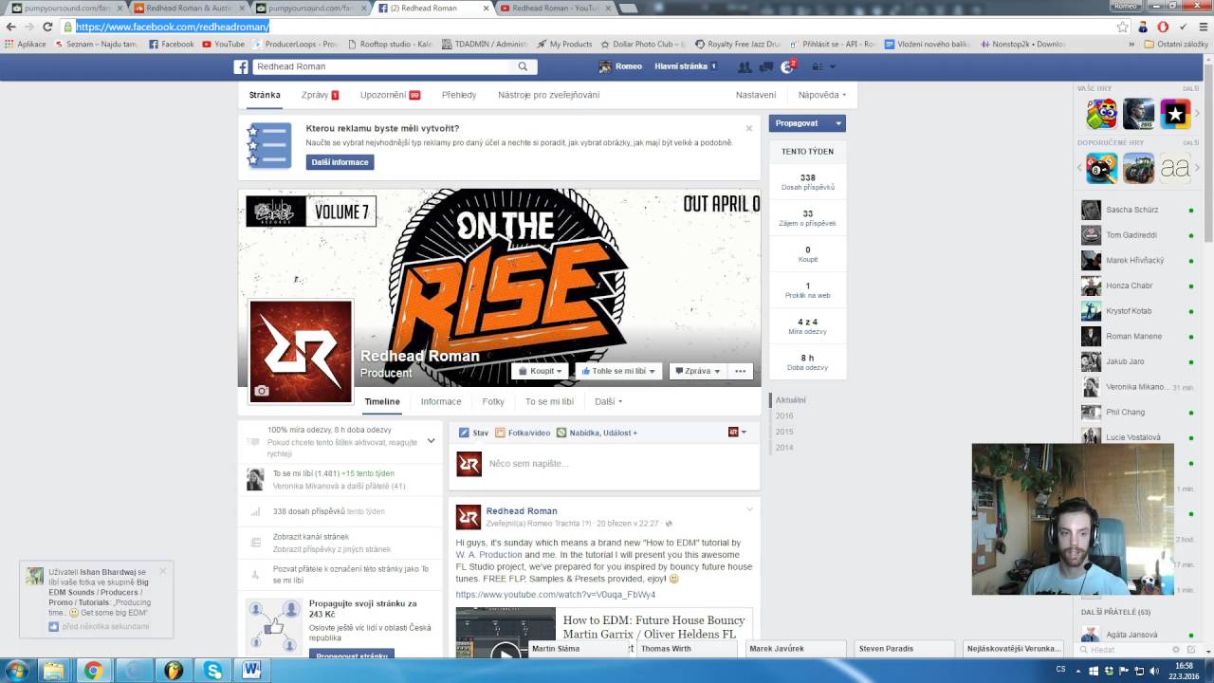Open the To se mi líbí tab

(550, 401)
